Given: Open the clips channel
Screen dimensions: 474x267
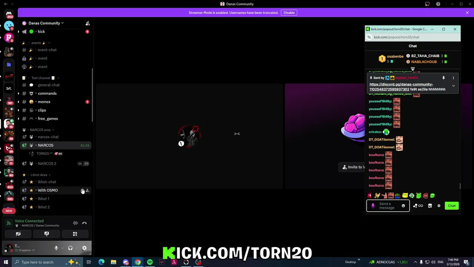Looking at the screenshot, I should 56,110.
